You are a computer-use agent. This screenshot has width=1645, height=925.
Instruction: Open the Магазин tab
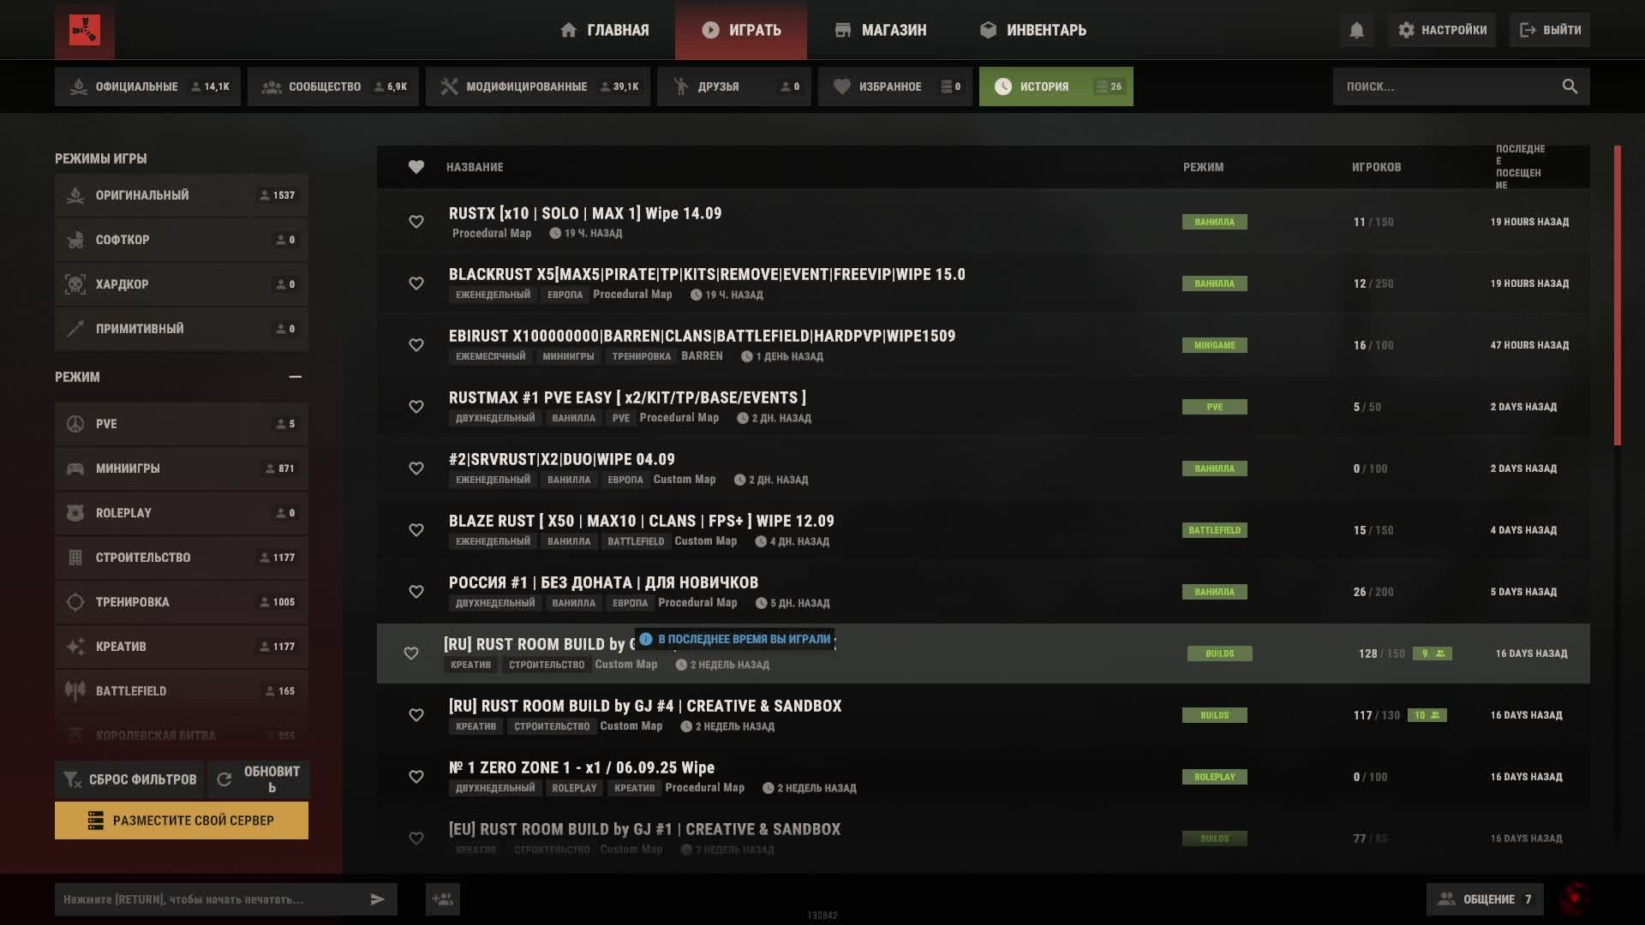(881, 30)
